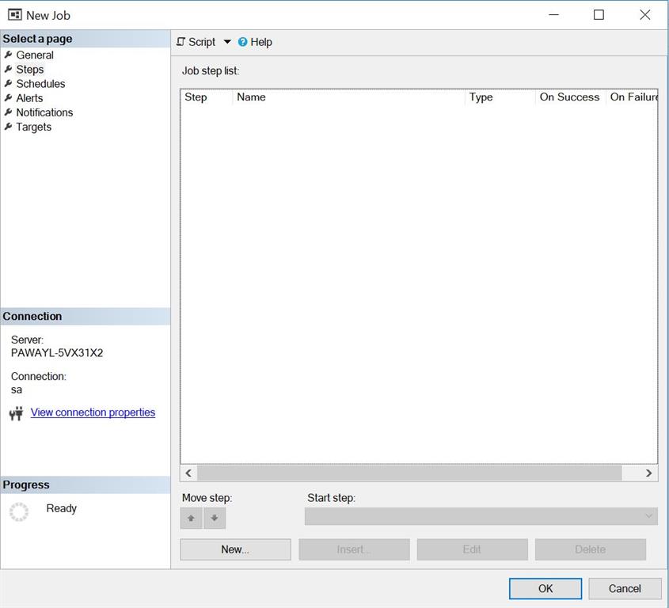Open Help via the question mark icon
Screen dimensions: 669x608
coord(243,42)
